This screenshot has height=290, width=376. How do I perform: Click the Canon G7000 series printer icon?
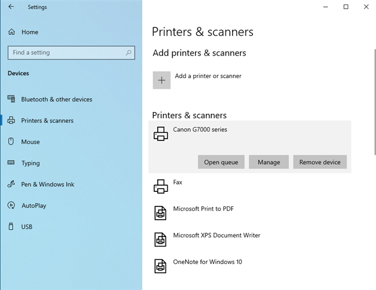161,134
